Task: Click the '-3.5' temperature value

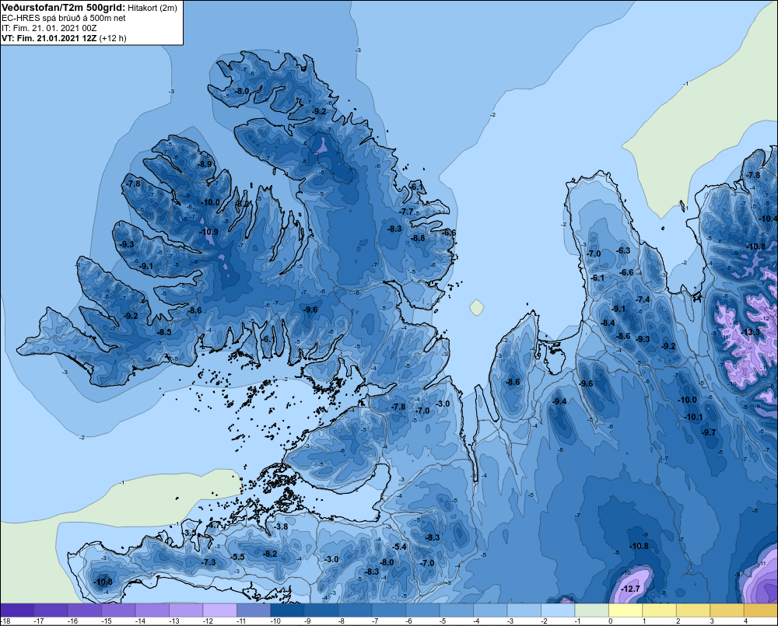Action: coord(190,533)
